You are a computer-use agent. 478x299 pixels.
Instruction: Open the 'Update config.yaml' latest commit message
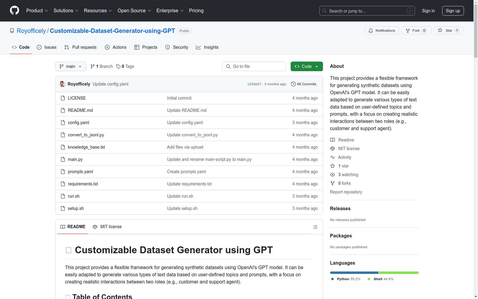[x=111, y=84]
